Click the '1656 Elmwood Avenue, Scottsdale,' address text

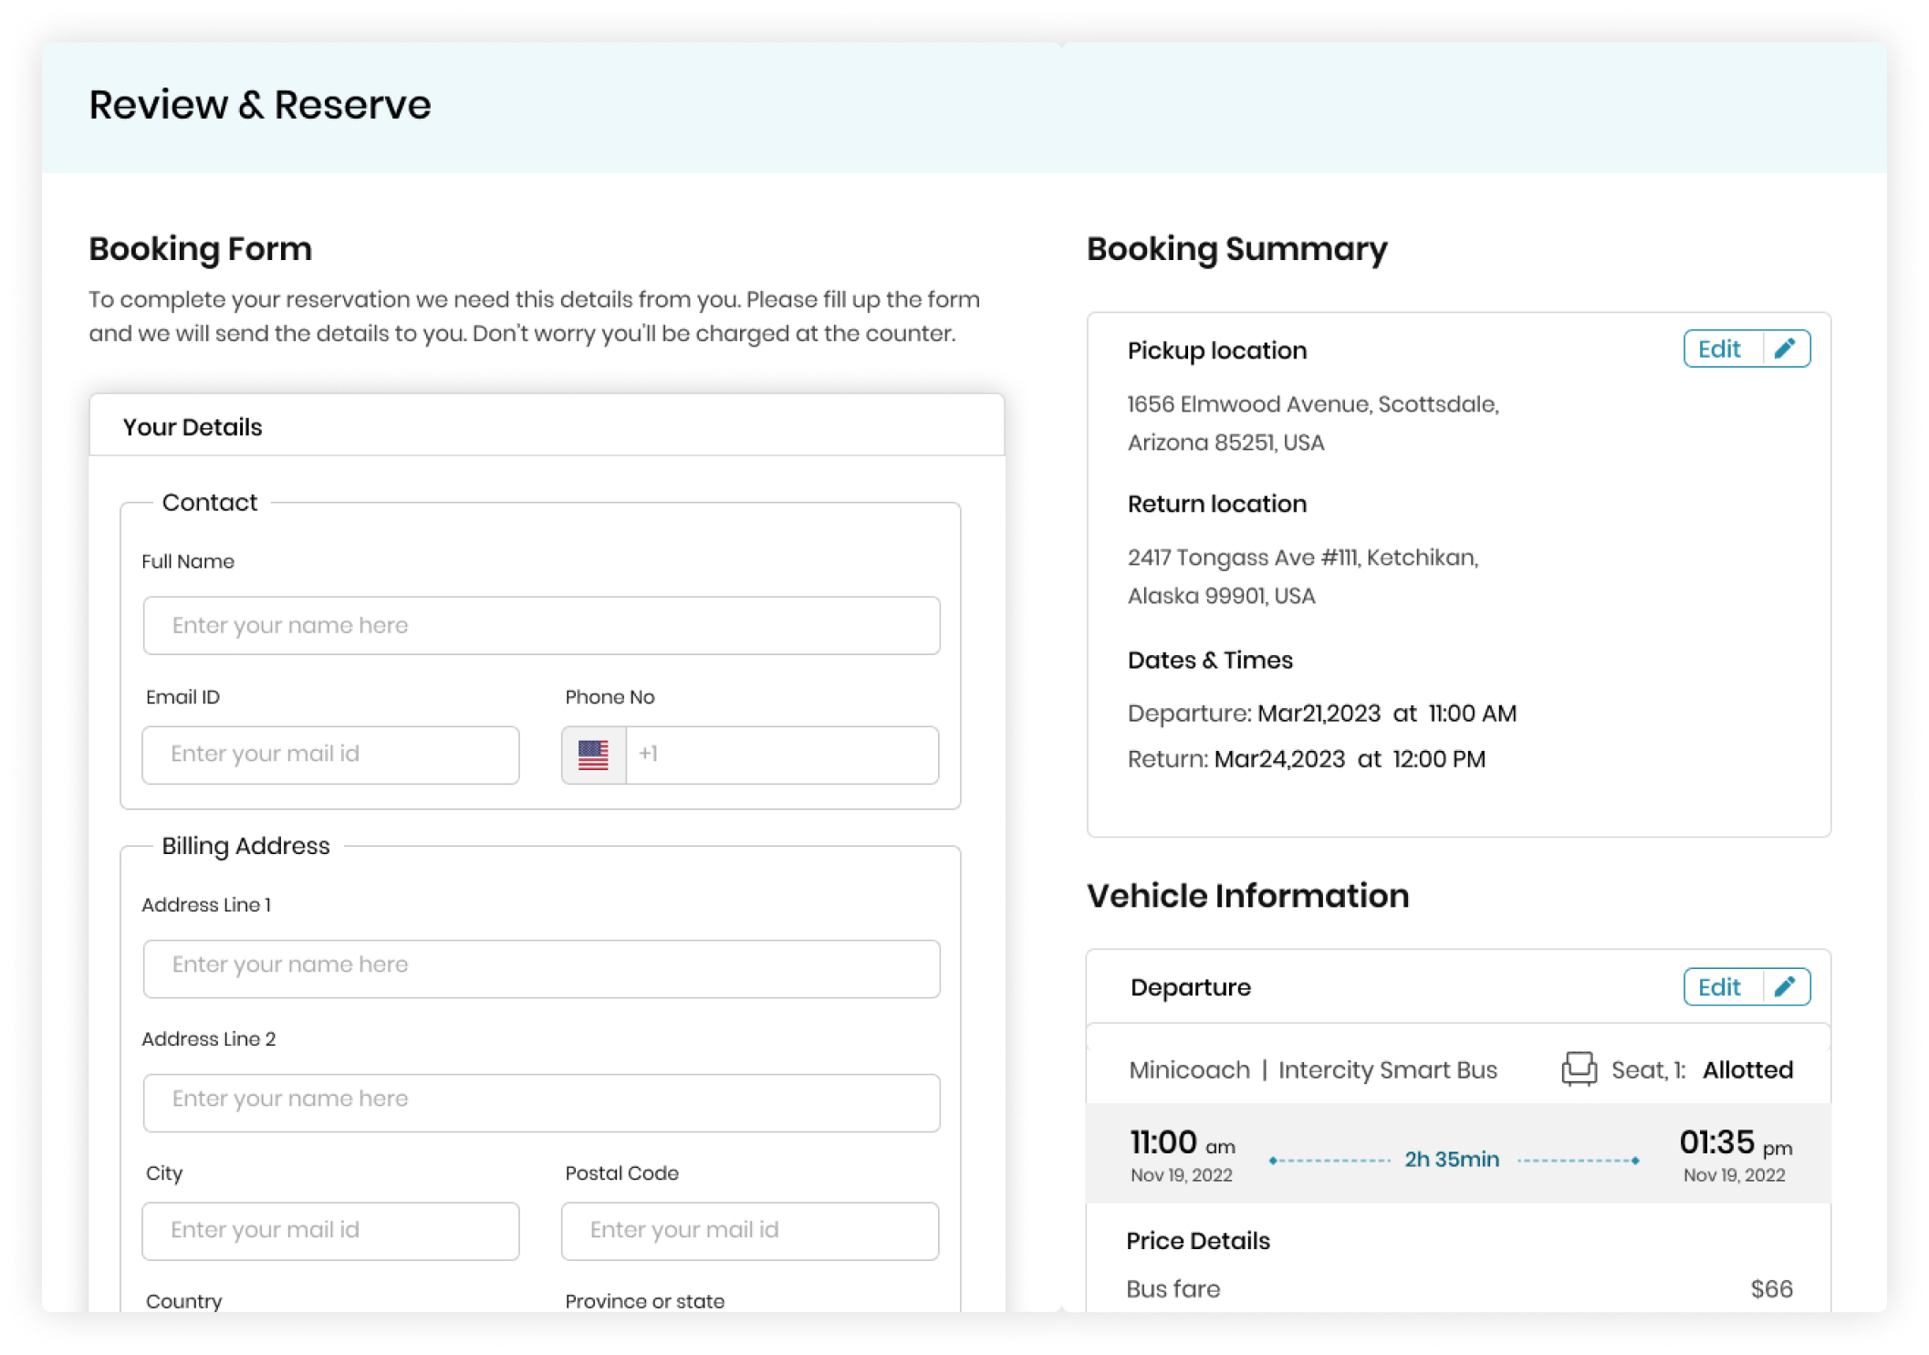coord(1313,404)
